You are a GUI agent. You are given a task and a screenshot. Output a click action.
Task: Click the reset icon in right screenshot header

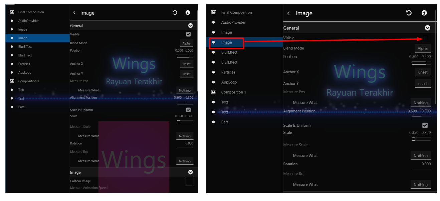point(409,13)
